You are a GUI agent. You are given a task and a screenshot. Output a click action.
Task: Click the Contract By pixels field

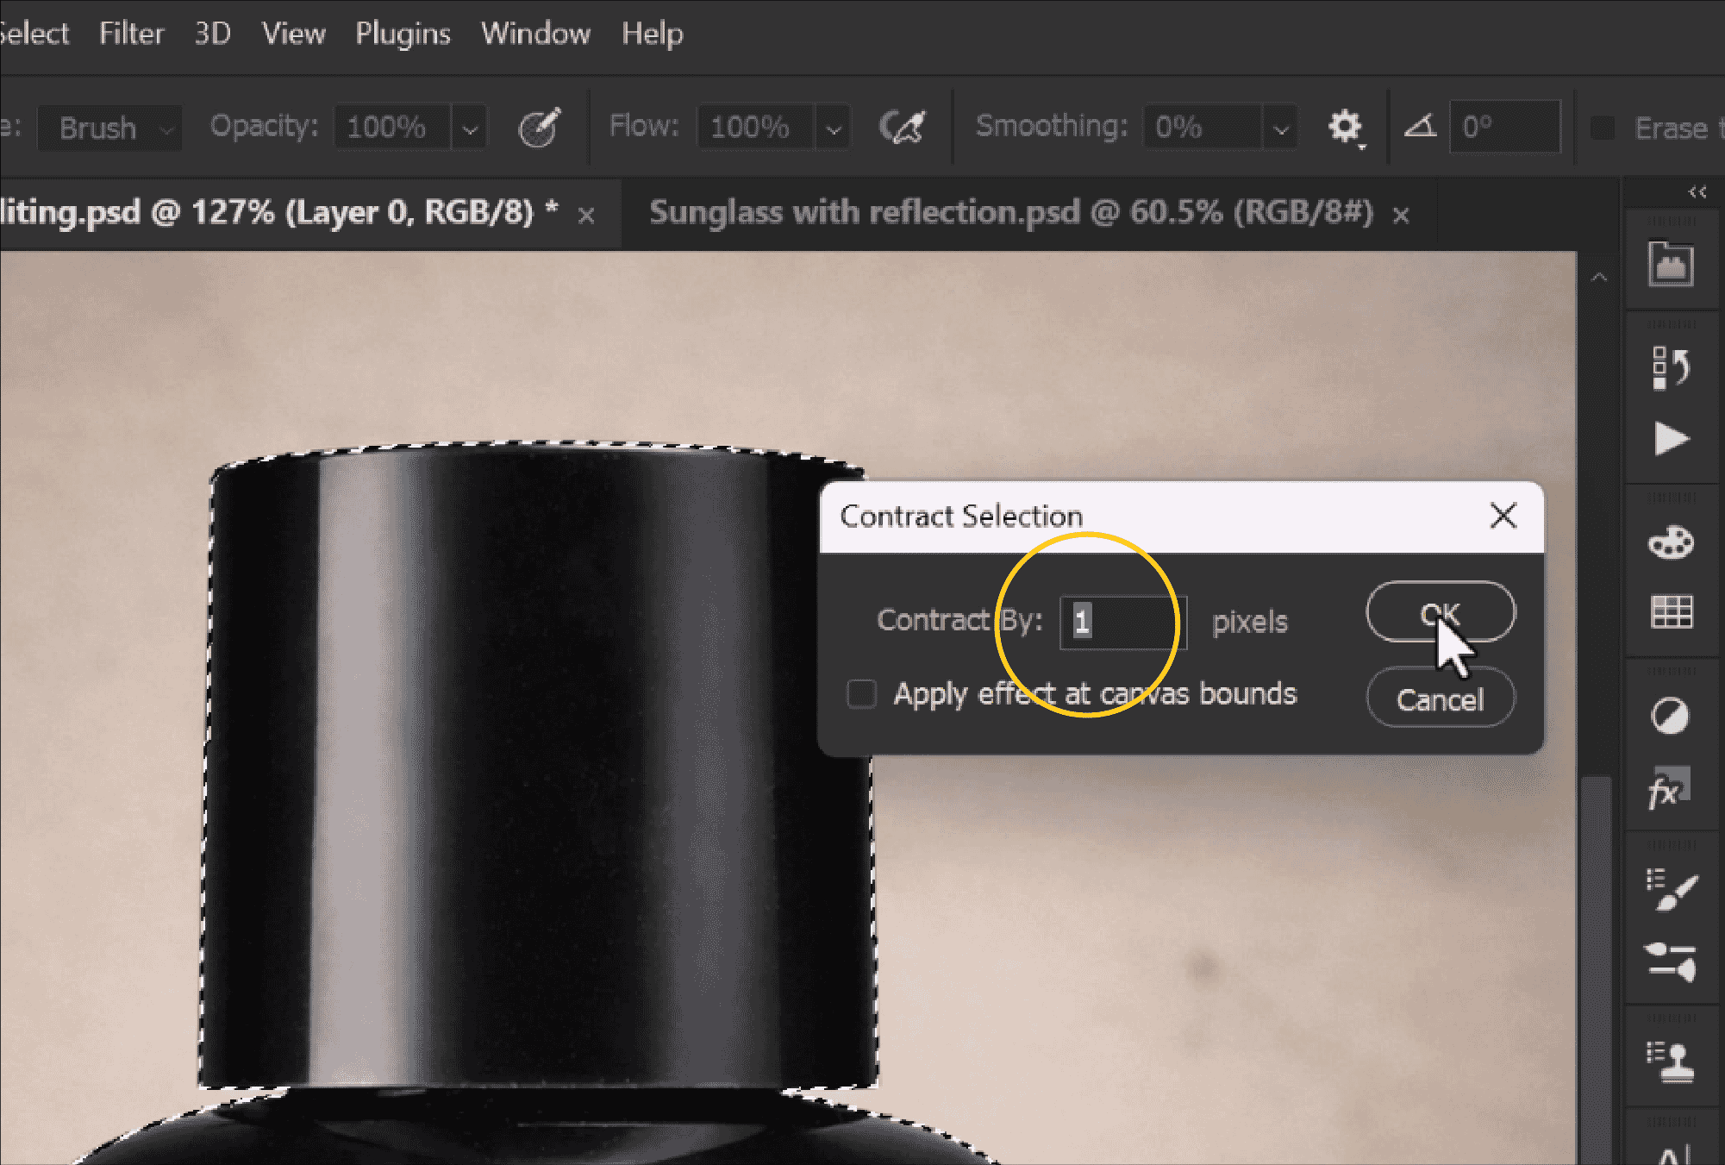pos(1123,622)
